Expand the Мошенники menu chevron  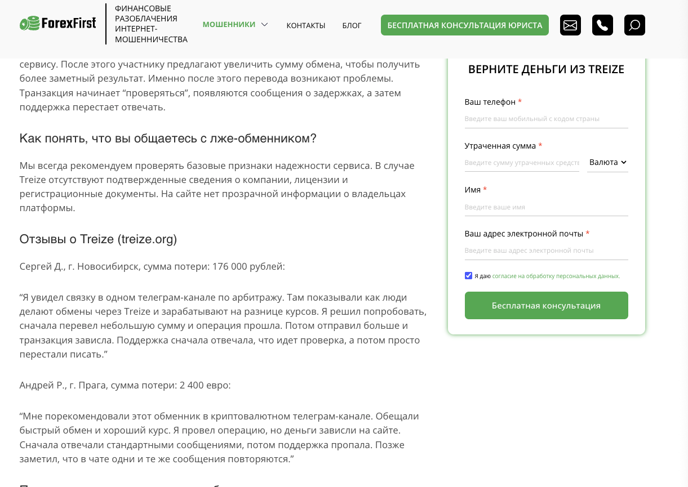coord(264,25)
